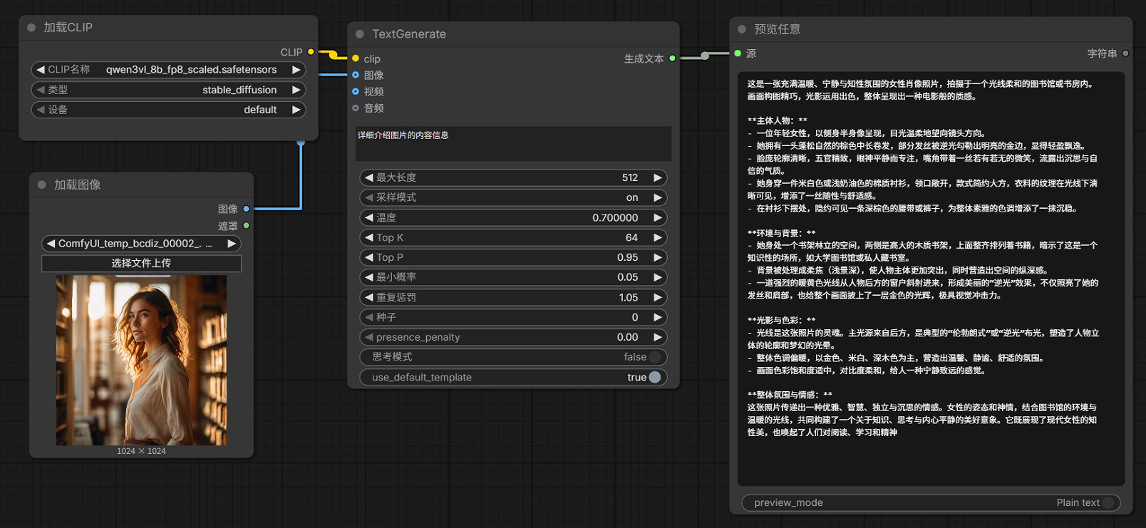Click the 图像 input socket on TextGenerate
The width and height of the screenshot is (1146, 528).
pos(356,75)
